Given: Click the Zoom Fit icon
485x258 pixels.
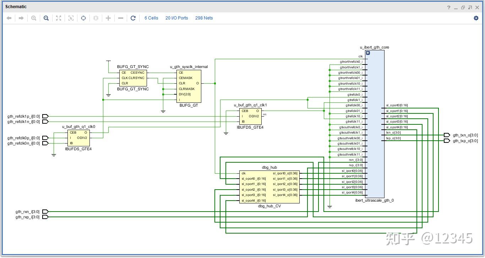Looking at the screenshot, I should [x=59, y=18].
